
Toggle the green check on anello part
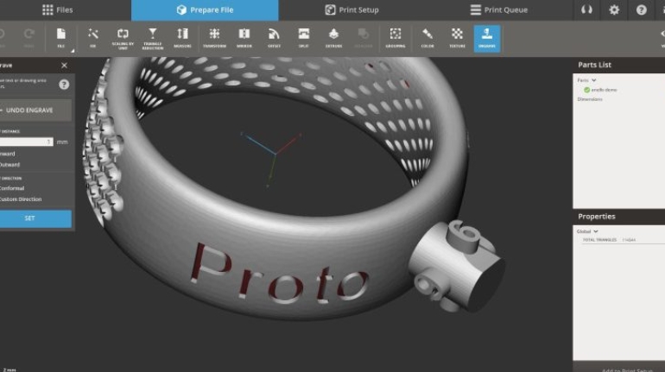586,90
